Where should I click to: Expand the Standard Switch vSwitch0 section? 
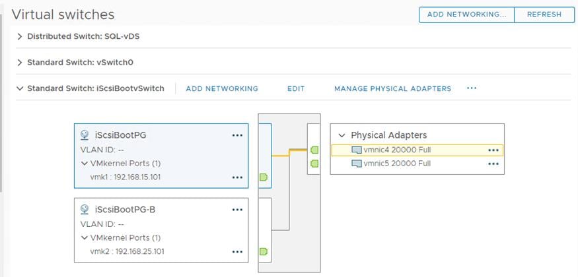click(x=20, y=63)
